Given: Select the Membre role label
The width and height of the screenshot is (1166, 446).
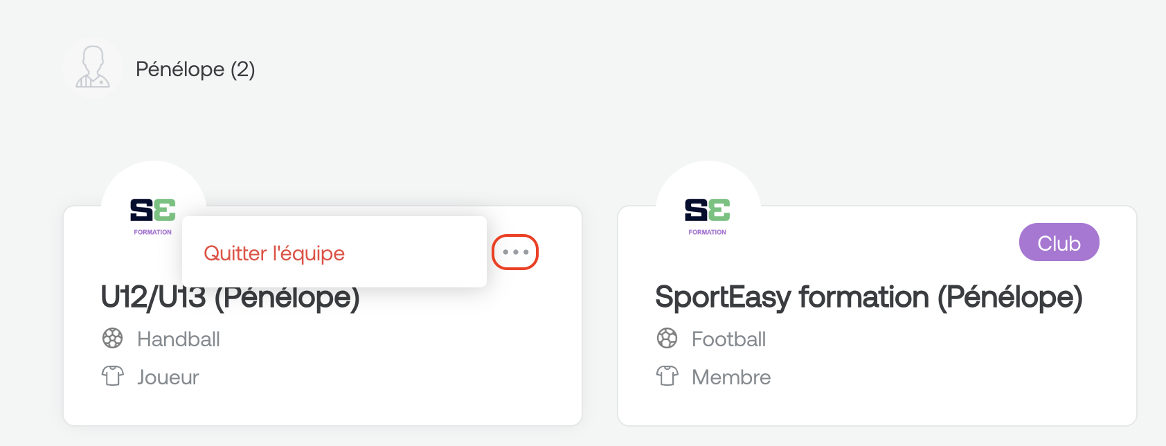Looking at the screenshot, I should click(731, 377).
